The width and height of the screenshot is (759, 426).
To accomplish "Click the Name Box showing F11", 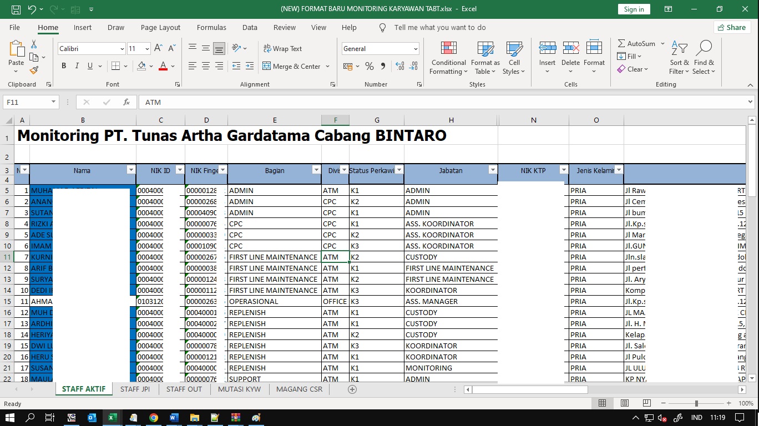I will pos(26,102).
